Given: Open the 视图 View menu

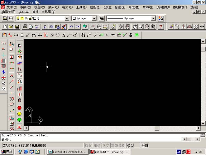Looking at the screenshot, I should [39, 7].
